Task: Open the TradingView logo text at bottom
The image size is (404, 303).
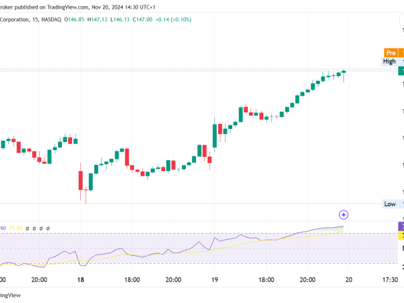Action: click(10, 296)
